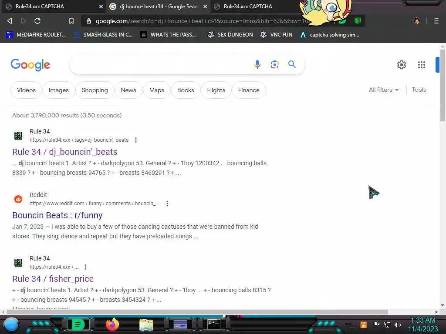The width and height of the screenshot is (446, 334).
Task: Select the dj bounce beat r34 tab
Action: (157, 6)
